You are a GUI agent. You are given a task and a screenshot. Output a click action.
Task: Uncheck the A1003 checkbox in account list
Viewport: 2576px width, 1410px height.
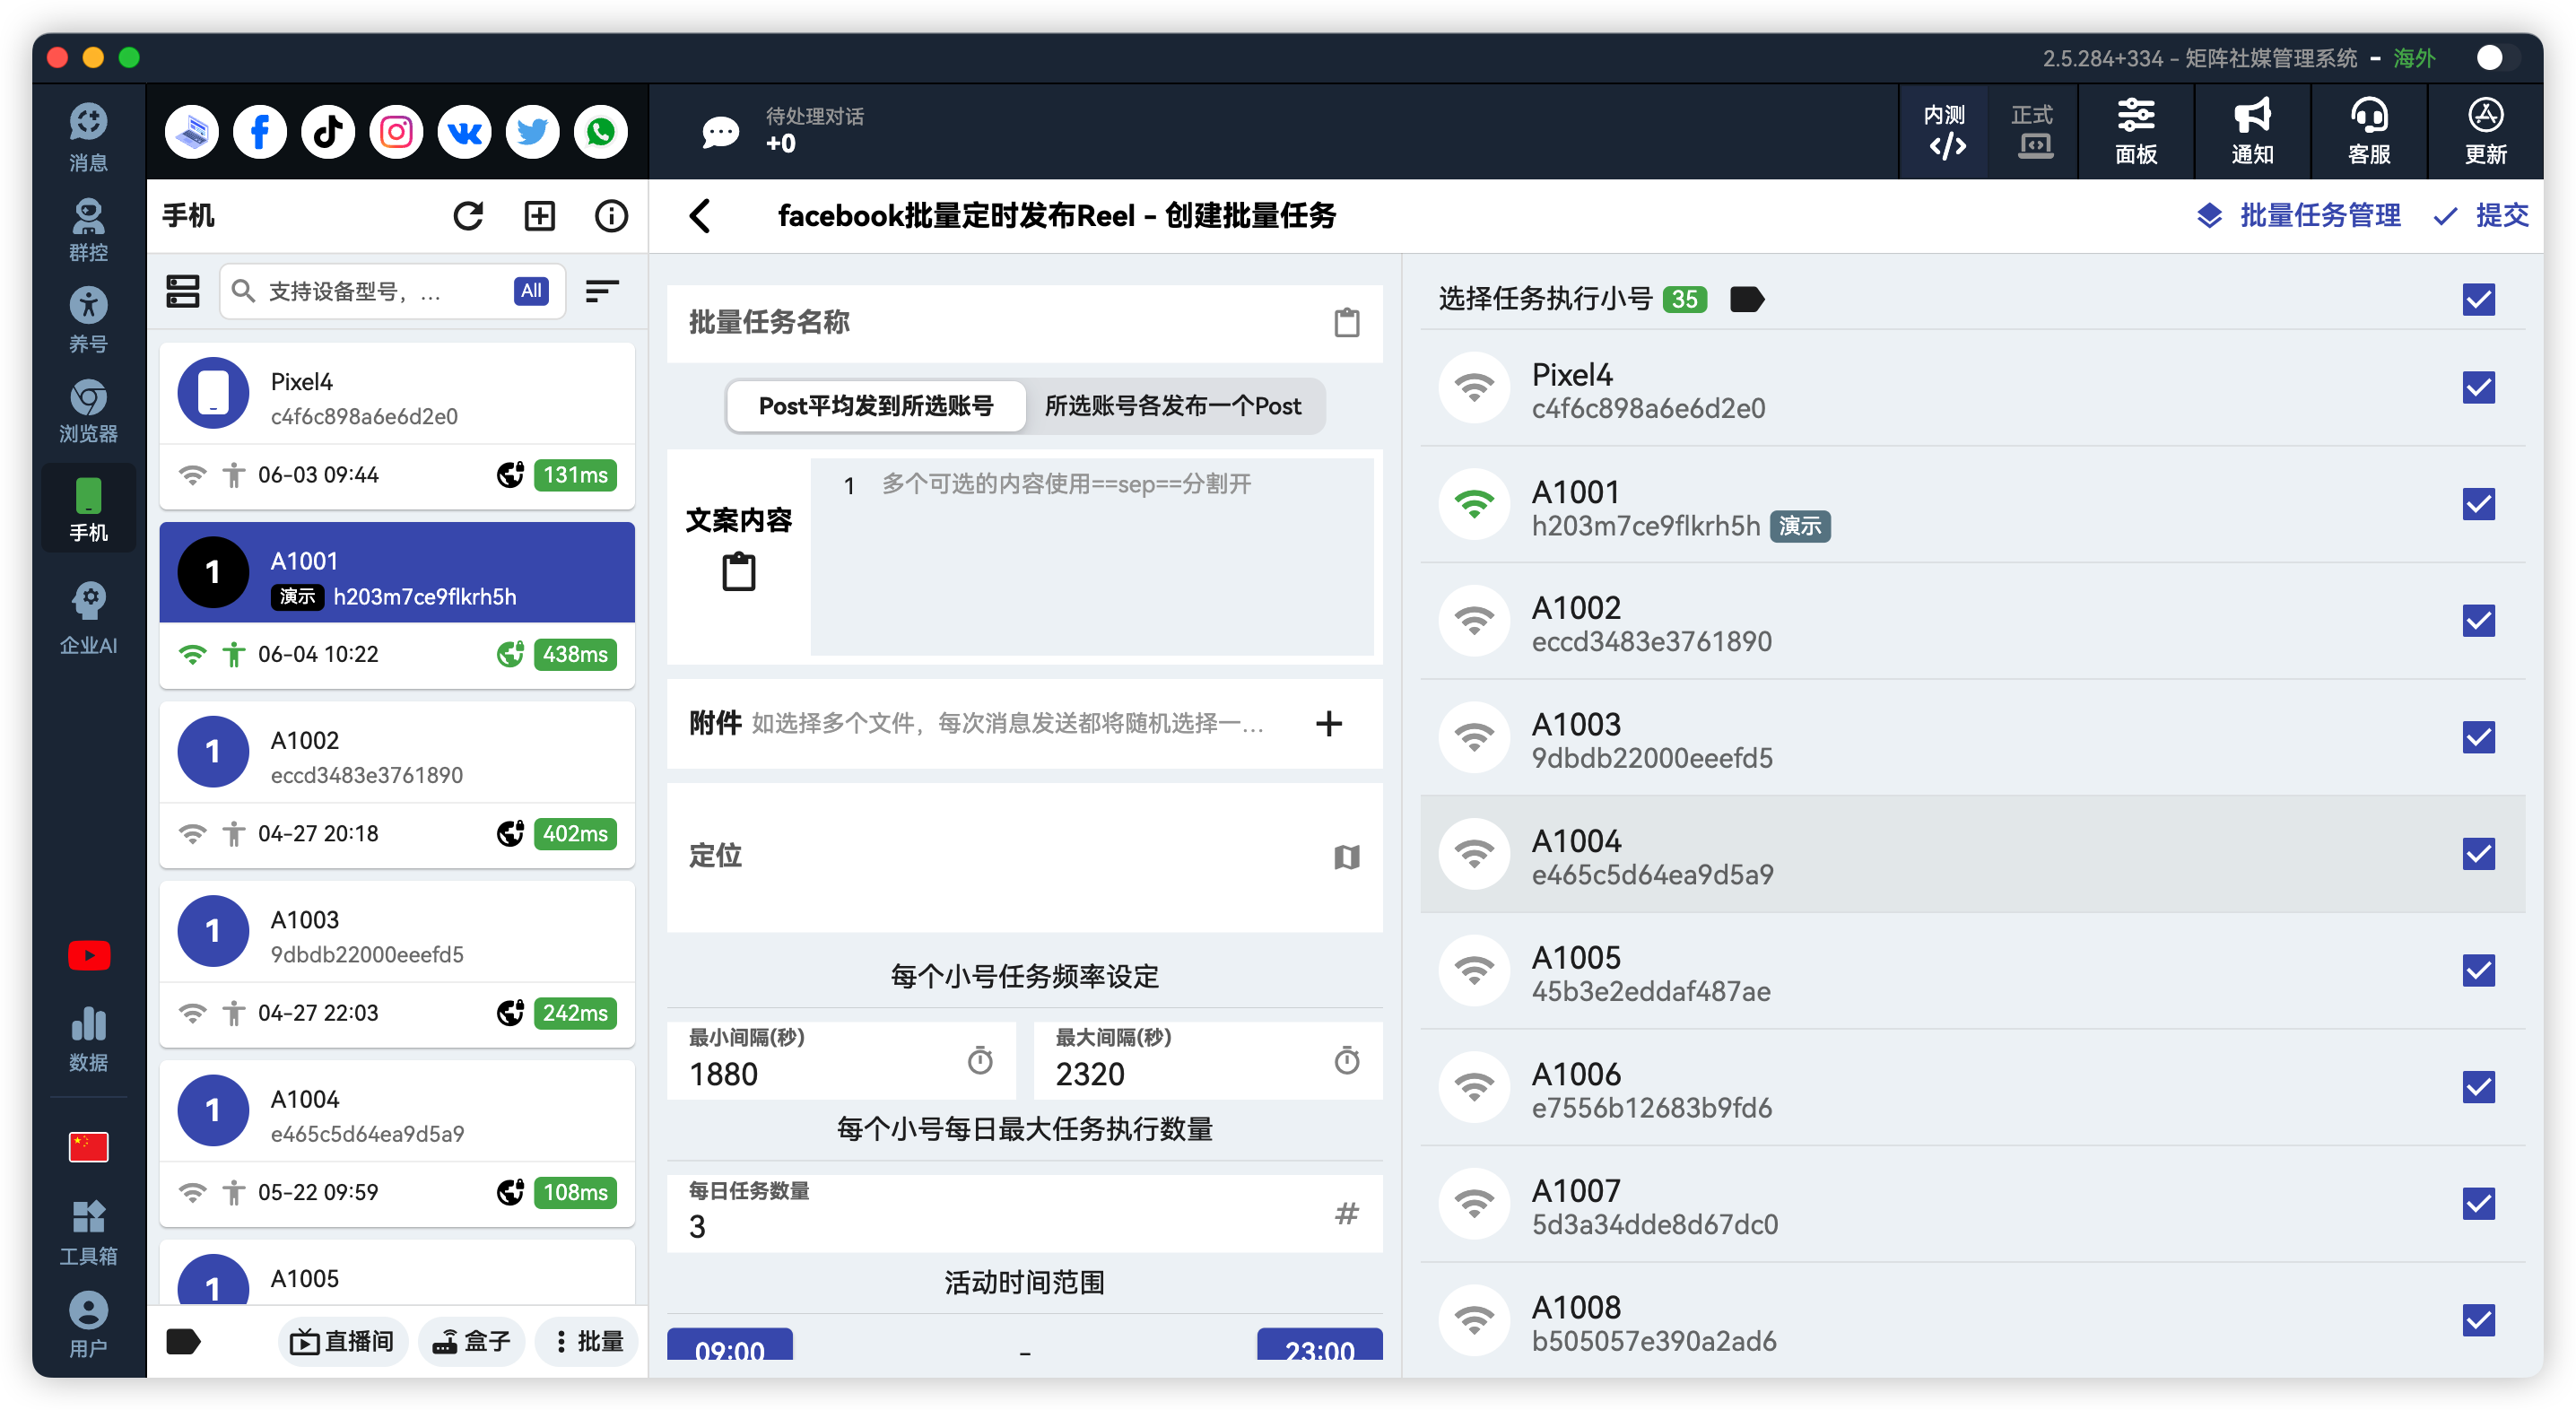[x=2478, y=737]
